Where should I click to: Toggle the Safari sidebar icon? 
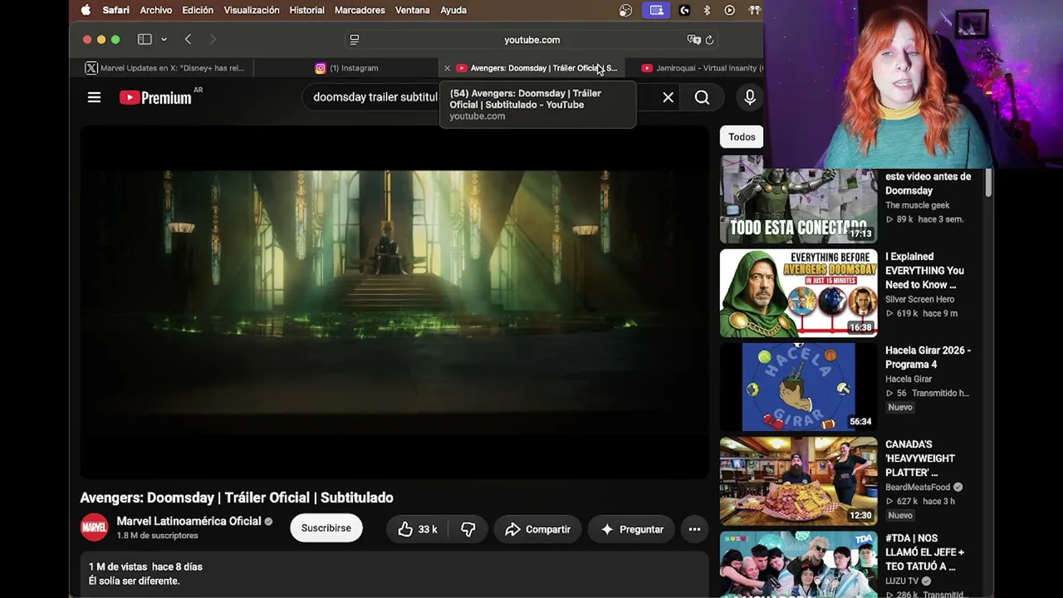(145, 40)
